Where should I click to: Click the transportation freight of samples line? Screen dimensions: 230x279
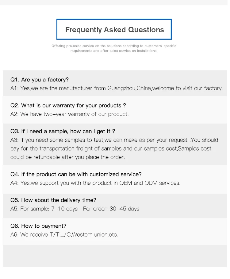pyautogui.click(x=111, y=148)
